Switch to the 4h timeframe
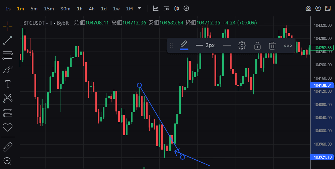335x169 pixels. coord(92,9)
